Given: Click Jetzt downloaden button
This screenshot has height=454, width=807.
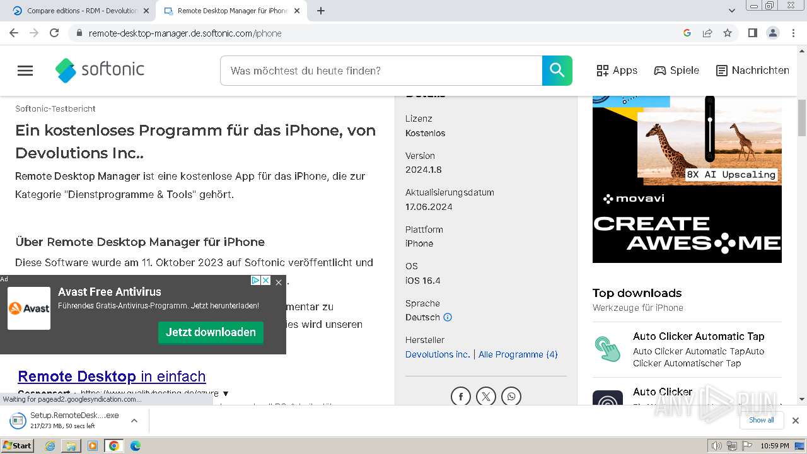Looking at the screenshot, I should tap(211, 332).
